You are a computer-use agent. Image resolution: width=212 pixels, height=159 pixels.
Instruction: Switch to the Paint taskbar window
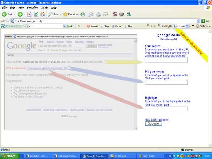click(x=150, y=156)
